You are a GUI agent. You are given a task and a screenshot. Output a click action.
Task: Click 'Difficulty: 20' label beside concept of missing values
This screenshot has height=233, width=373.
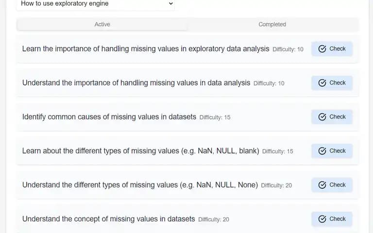[214, 219]
